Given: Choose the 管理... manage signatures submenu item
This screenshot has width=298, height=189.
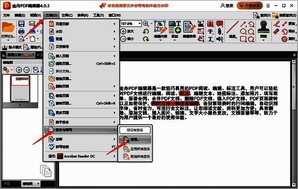Looking at the screenshot, I should coord(135,140).
